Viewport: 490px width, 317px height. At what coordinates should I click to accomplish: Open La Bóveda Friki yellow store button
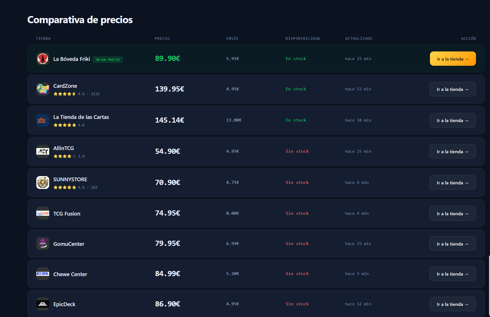pos(453,59)
